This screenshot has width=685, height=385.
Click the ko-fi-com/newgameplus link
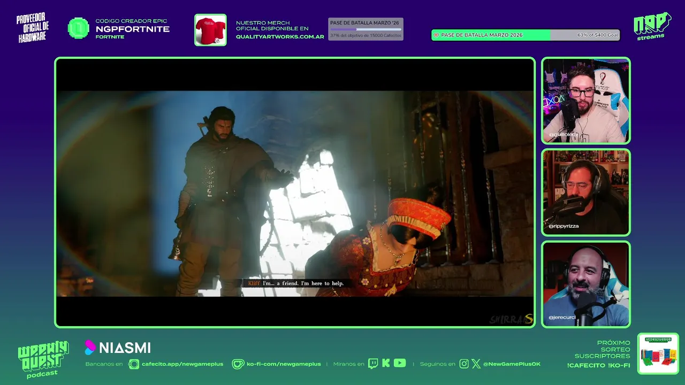tap(284, 364)
